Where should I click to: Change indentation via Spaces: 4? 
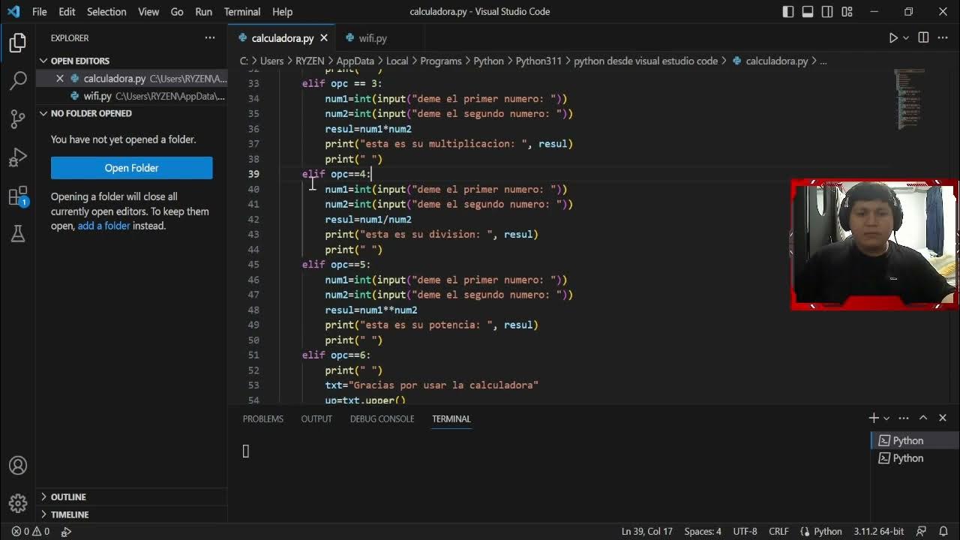[x=703, y=531]
